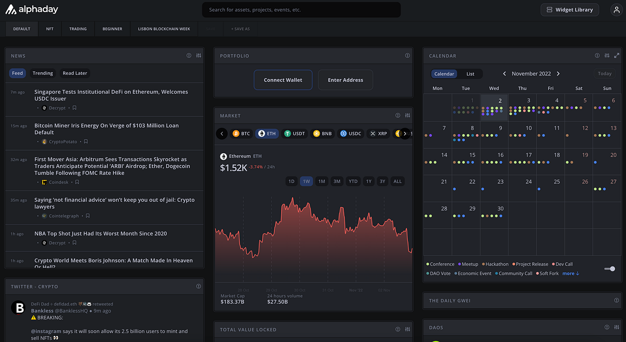626x342 pixels.
Task: Open Portfolio widget info icon
Action: pyautogui.click(x=407, y=56)
